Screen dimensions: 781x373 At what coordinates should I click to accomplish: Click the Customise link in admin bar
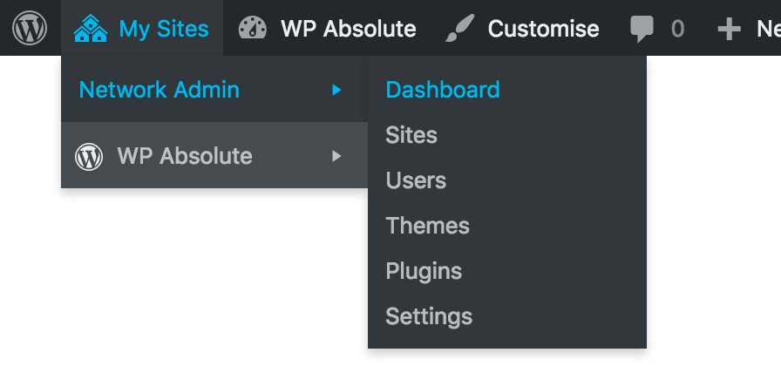pyautogui.click(x=543, y=29)
